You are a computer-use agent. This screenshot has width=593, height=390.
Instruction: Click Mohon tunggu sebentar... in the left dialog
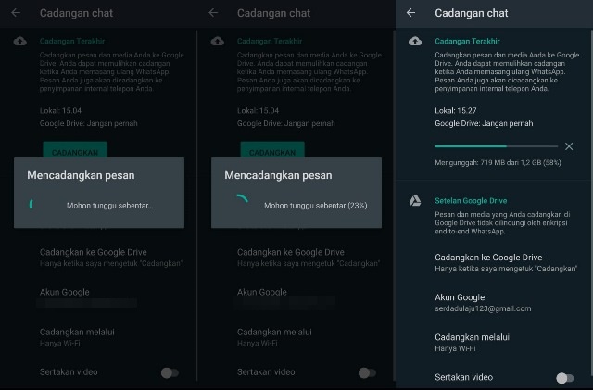coord(109,206)
